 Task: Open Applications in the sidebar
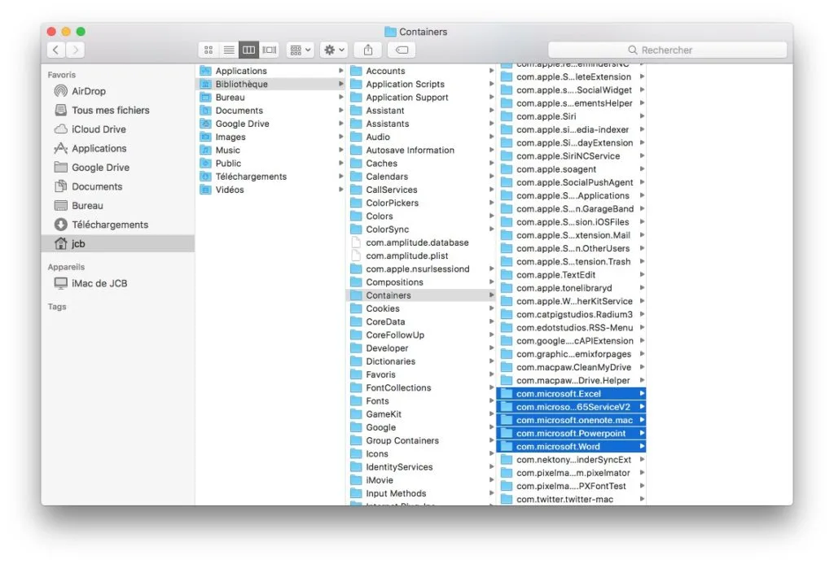[x=117, y=149]
